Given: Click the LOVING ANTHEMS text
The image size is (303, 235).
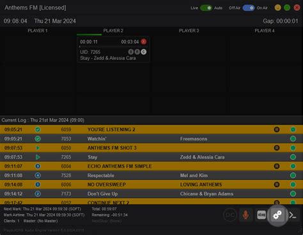Looking at the screenshot, I should [x=201, y=185].
